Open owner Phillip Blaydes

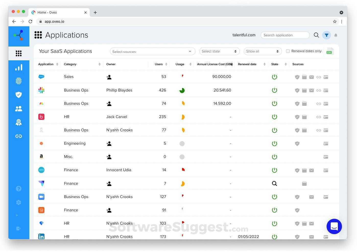pos(119,90)
